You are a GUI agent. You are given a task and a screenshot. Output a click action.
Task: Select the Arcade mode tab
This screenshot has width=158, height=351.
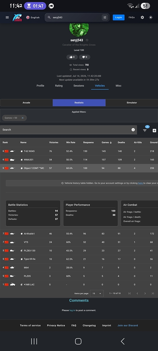pos(26,103)
